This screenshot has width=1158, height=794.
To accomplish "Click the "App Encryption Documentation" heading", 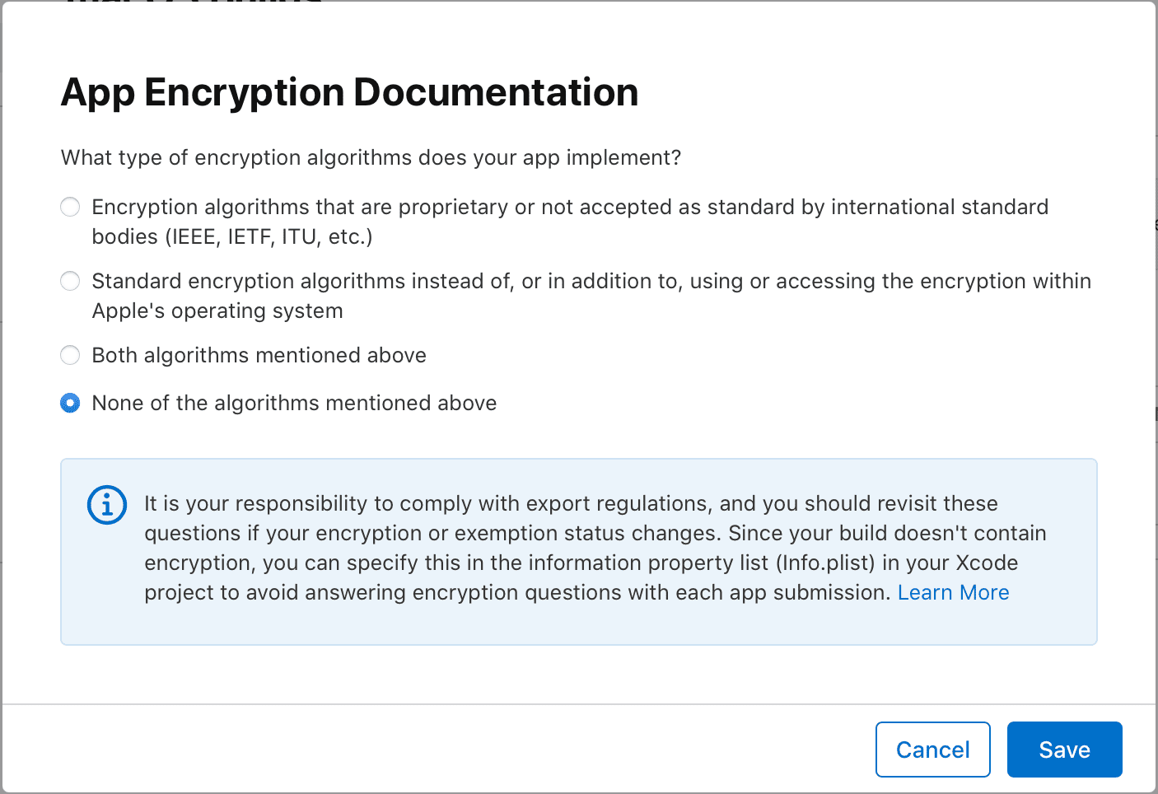I will [349, 92].
